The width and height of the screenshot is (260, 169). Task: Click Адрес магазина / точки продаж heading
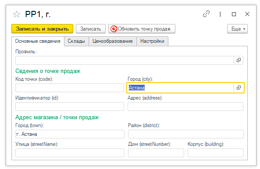(x=57, y=117)
